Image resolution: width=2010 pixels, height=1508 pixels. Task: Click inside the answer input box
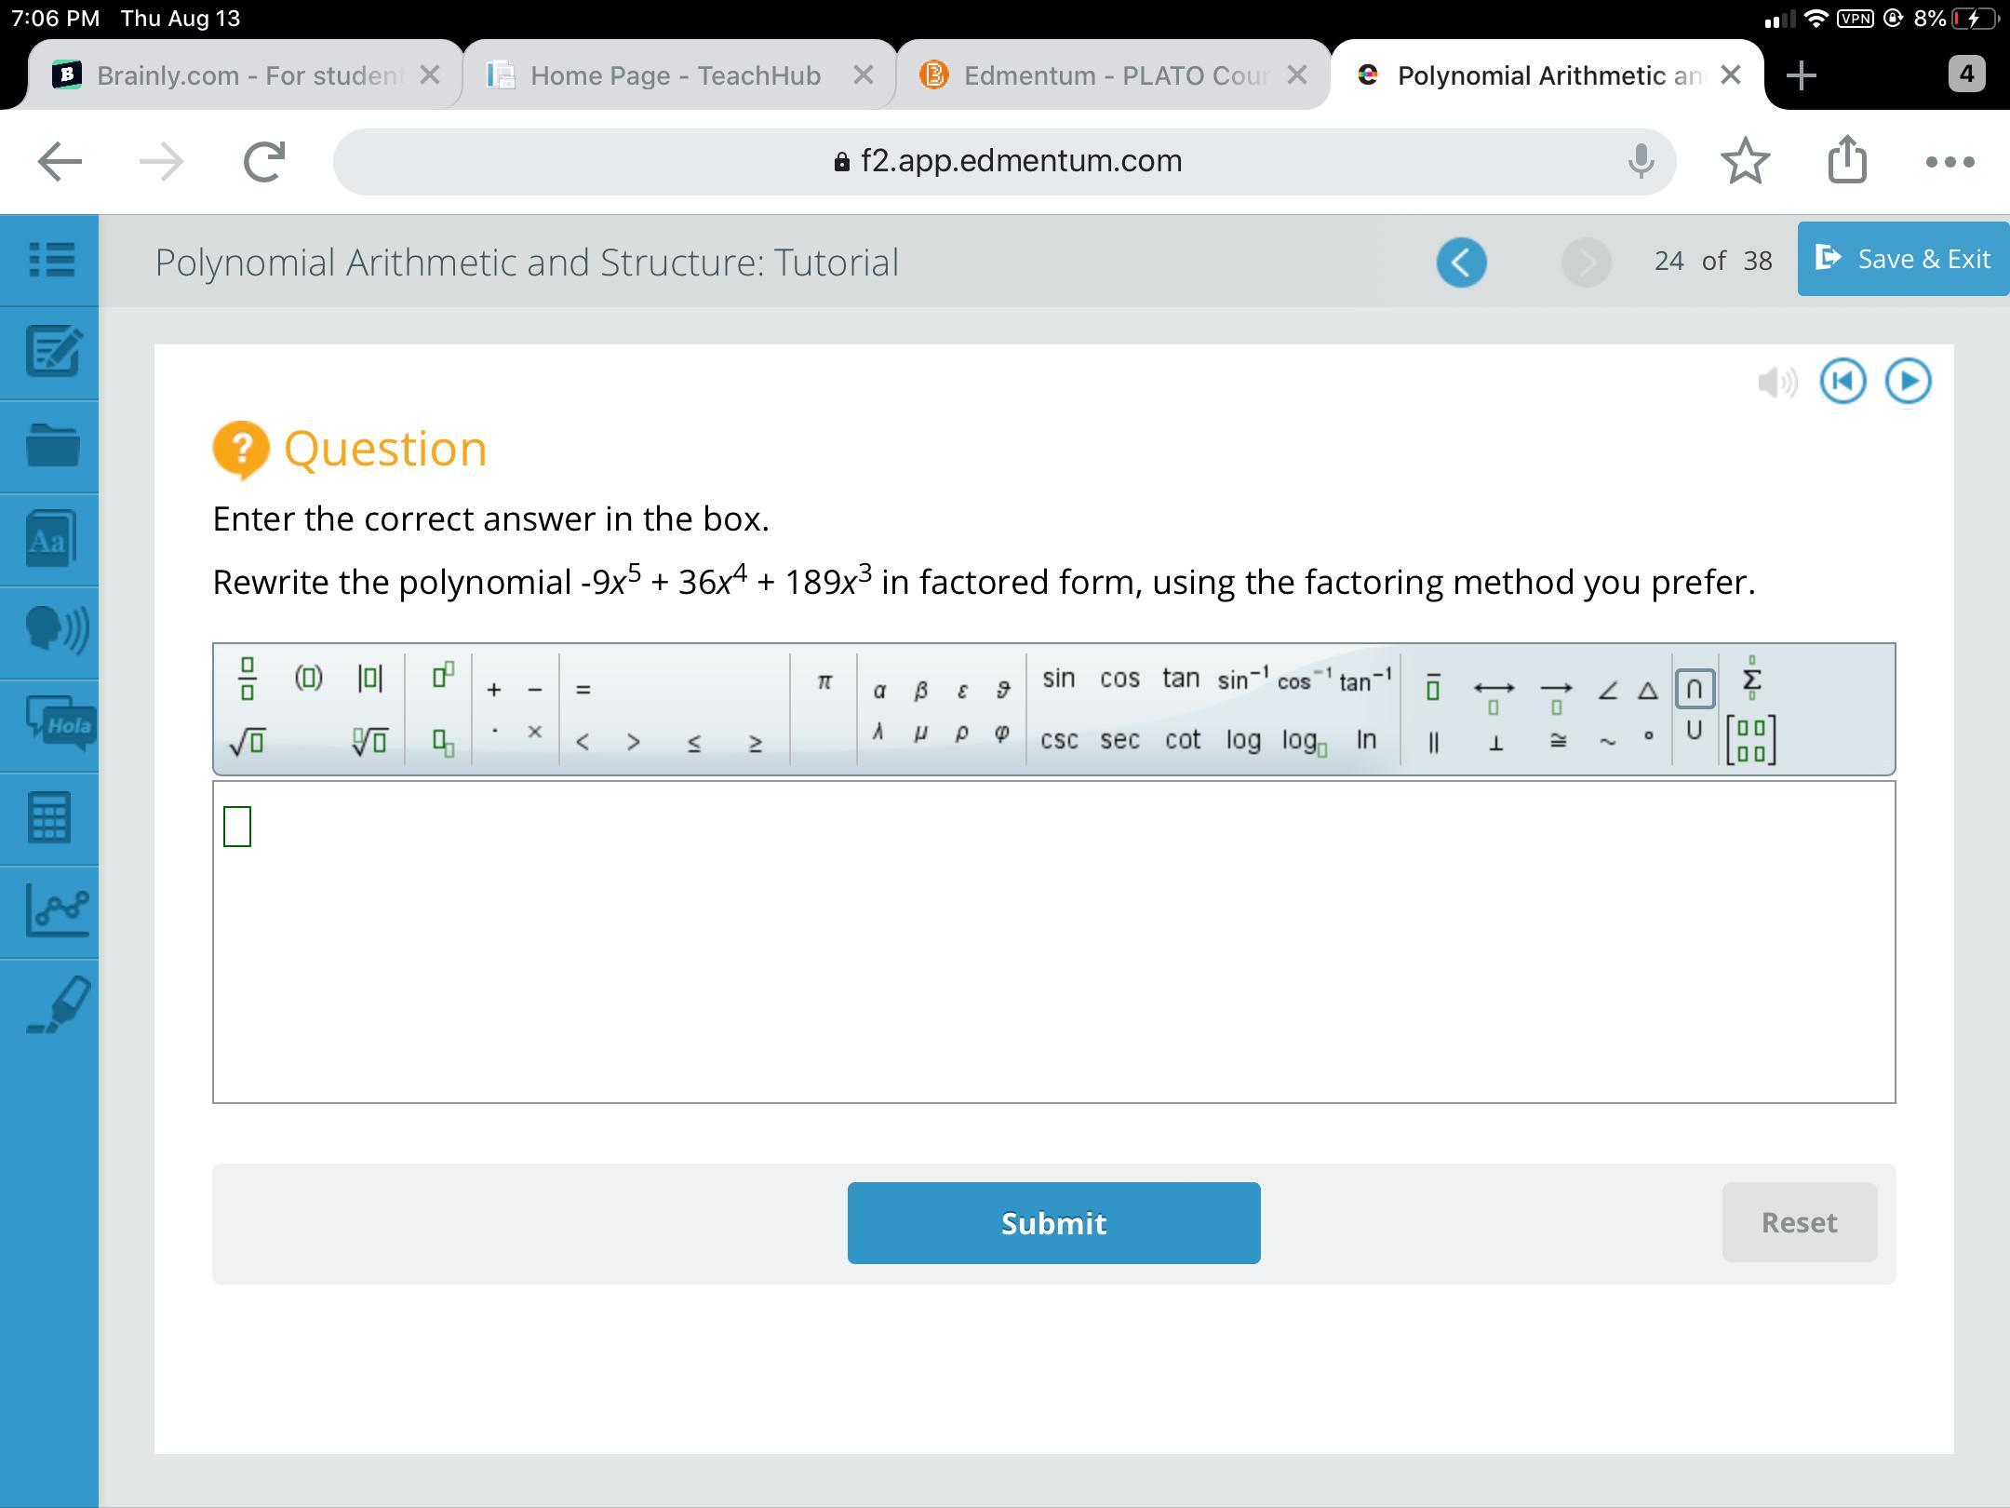[x=1053, y=942]
